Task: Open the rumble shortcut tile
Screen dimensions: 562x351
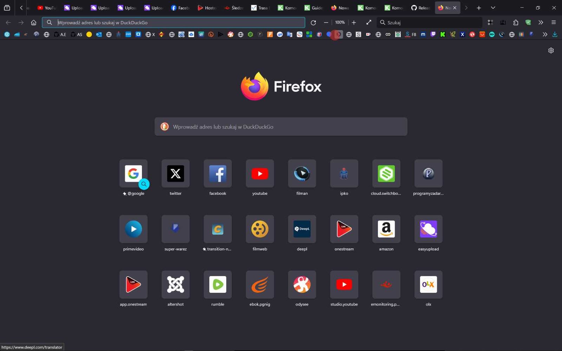Action: [x=218, y=284]
